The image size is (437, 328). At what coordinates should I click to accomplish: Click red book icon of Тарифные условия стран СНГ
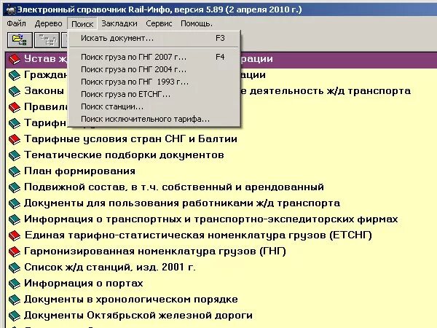coord(15,139)
